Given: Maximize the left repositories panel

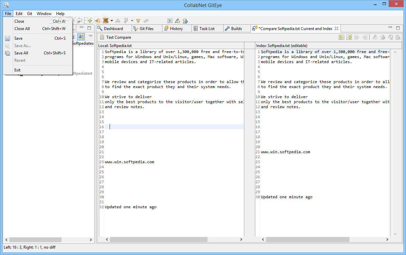Looking at the screenshot, I should (x=89, y=28).
